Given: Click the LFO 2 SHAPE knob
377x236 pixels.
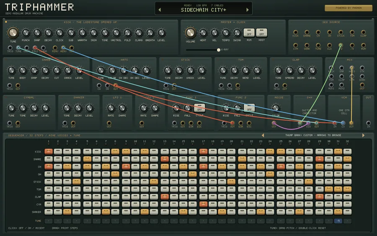Looking at the screenshot, I should point(155,108).
